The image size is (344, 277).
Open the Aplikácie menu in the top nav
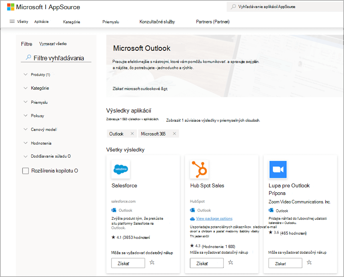point(41,21)
